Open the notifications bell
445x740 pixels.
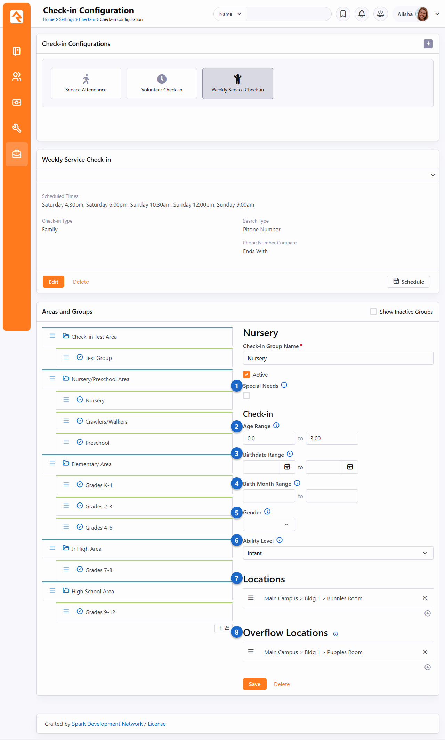click(362, 14)
